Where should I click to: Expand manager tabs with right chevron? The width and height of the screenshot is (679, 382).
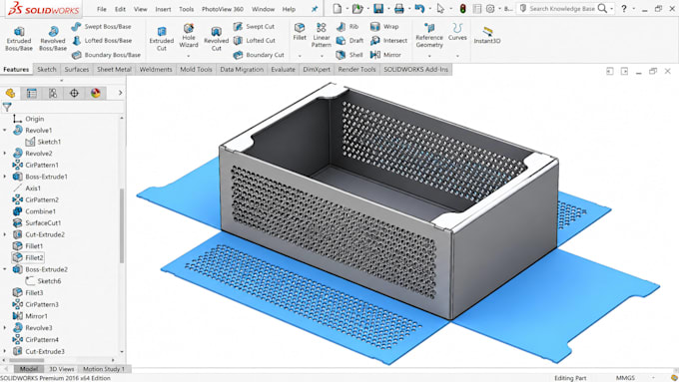(x=120, y=93)
